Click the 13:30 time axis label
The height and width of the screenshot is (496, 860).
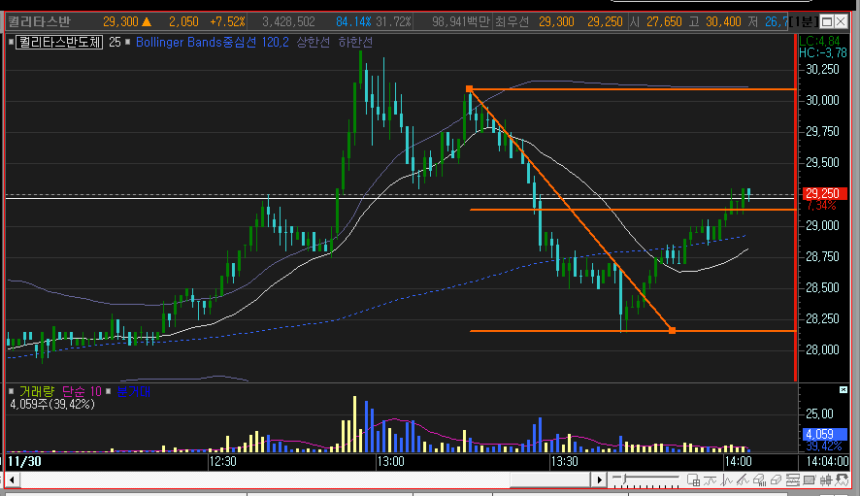pos(564,461)
